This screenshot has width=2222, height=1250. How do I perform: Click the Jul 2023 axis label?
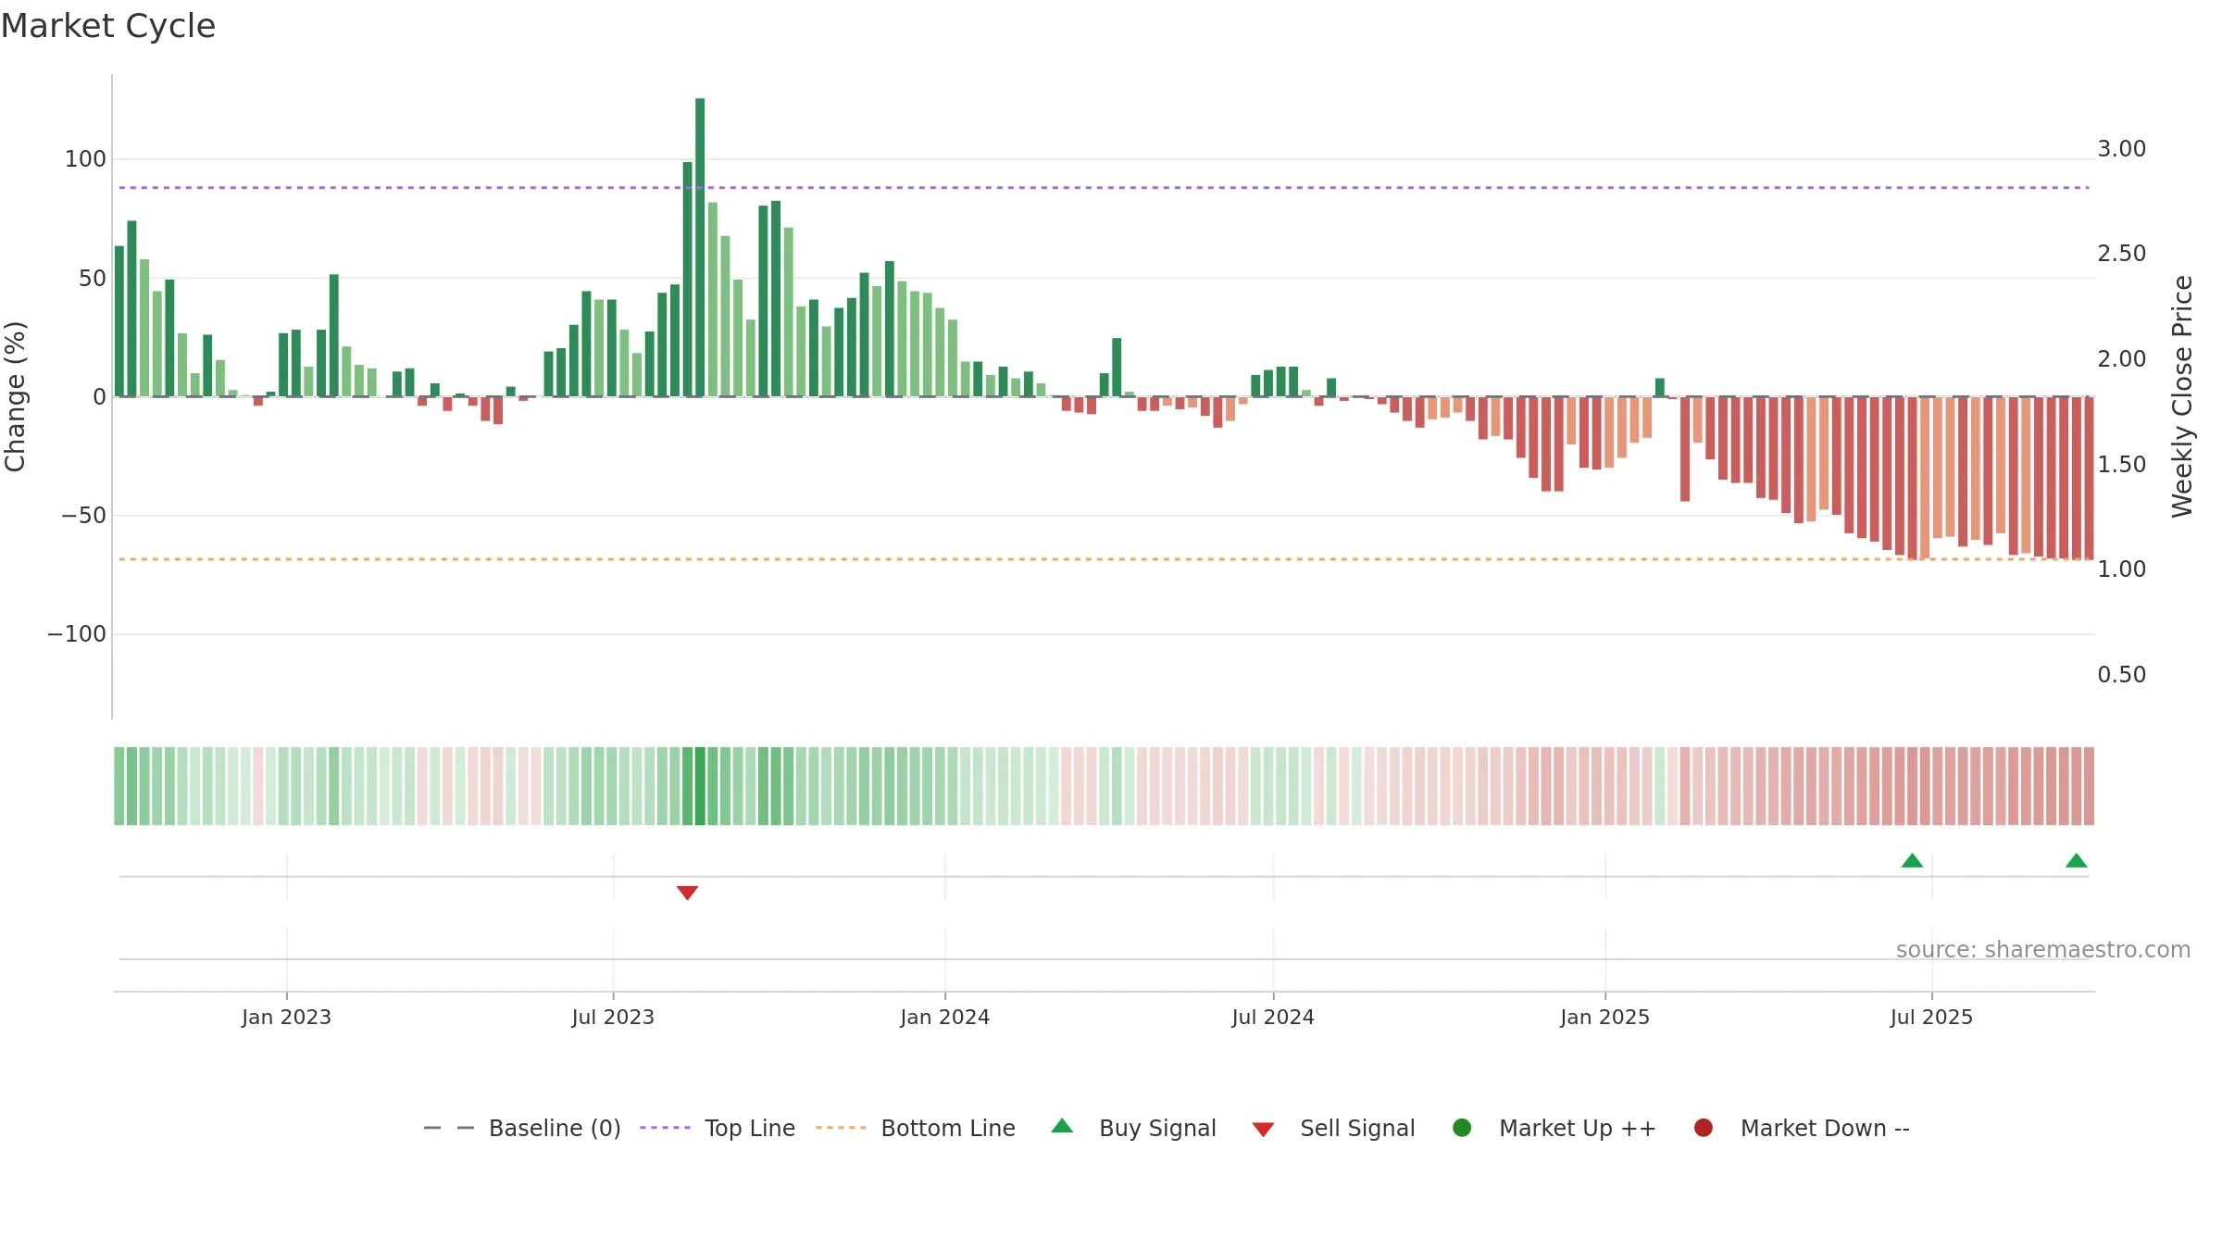tap(613, 1018)
